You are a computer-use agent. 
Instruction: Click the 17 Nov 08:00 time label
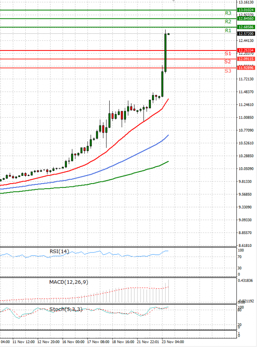coord(98,342)
